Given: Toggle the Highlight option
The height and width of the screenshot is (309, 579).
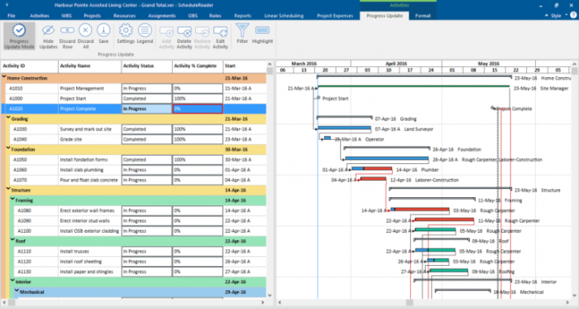Looking at the screenshot, I should [262, 31].
